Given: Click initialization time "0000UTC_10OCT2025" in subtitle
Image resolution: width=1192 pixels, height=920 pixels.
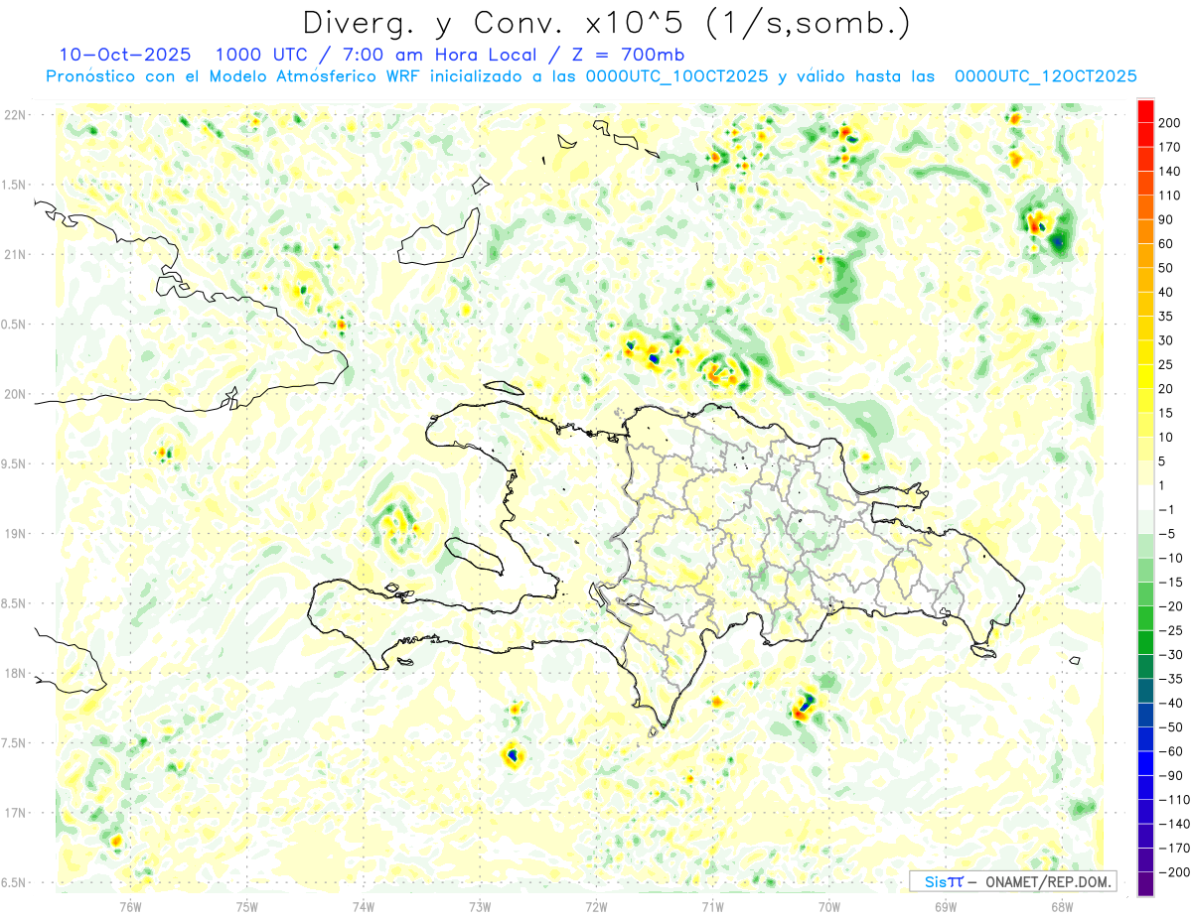Looking at the screenshot, I should coord(676,76).
